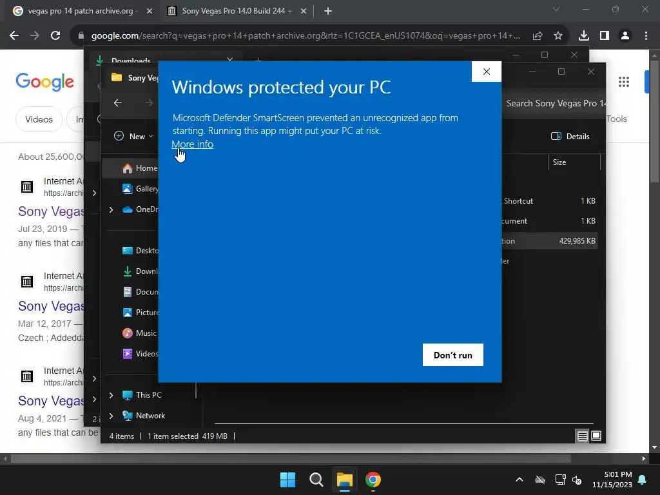Screen dimensions: 660x495
Task: Expand the This PC tree node
Action: [x=111, y=395]
